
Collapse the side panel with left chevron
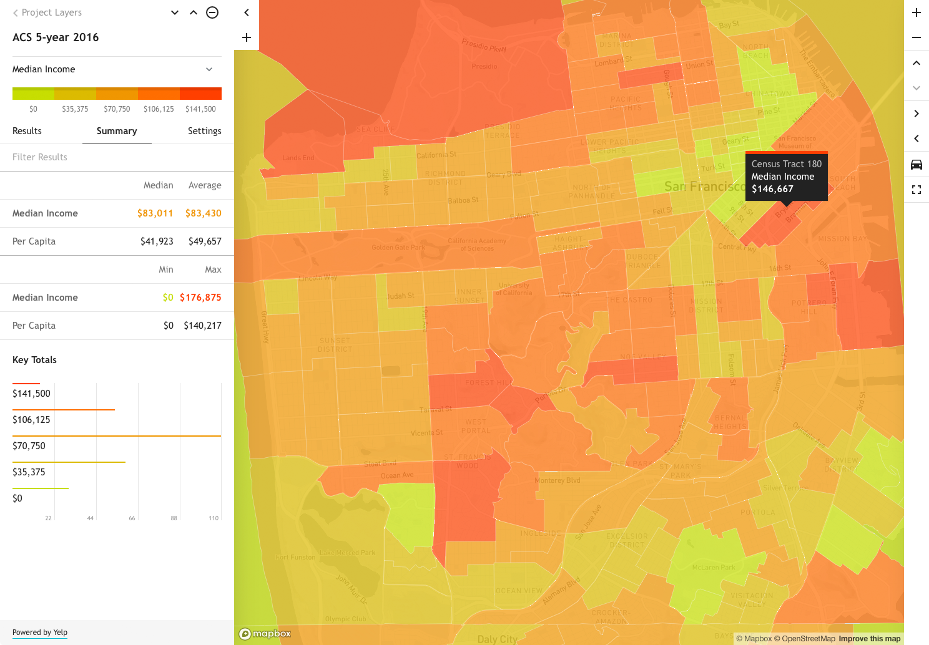pyautogui.click(x=247, y=12)
